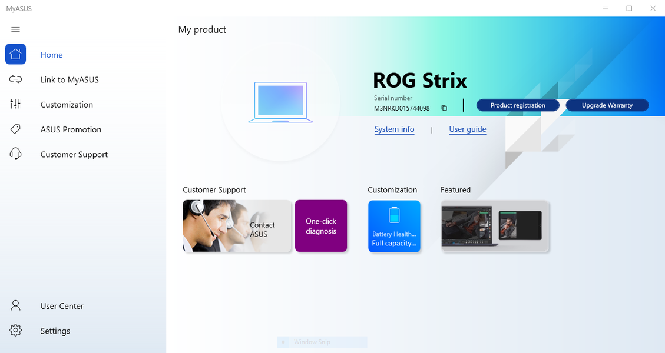Click the My product heading
Viewport: 665px width, 353px height.
point(202,29)
